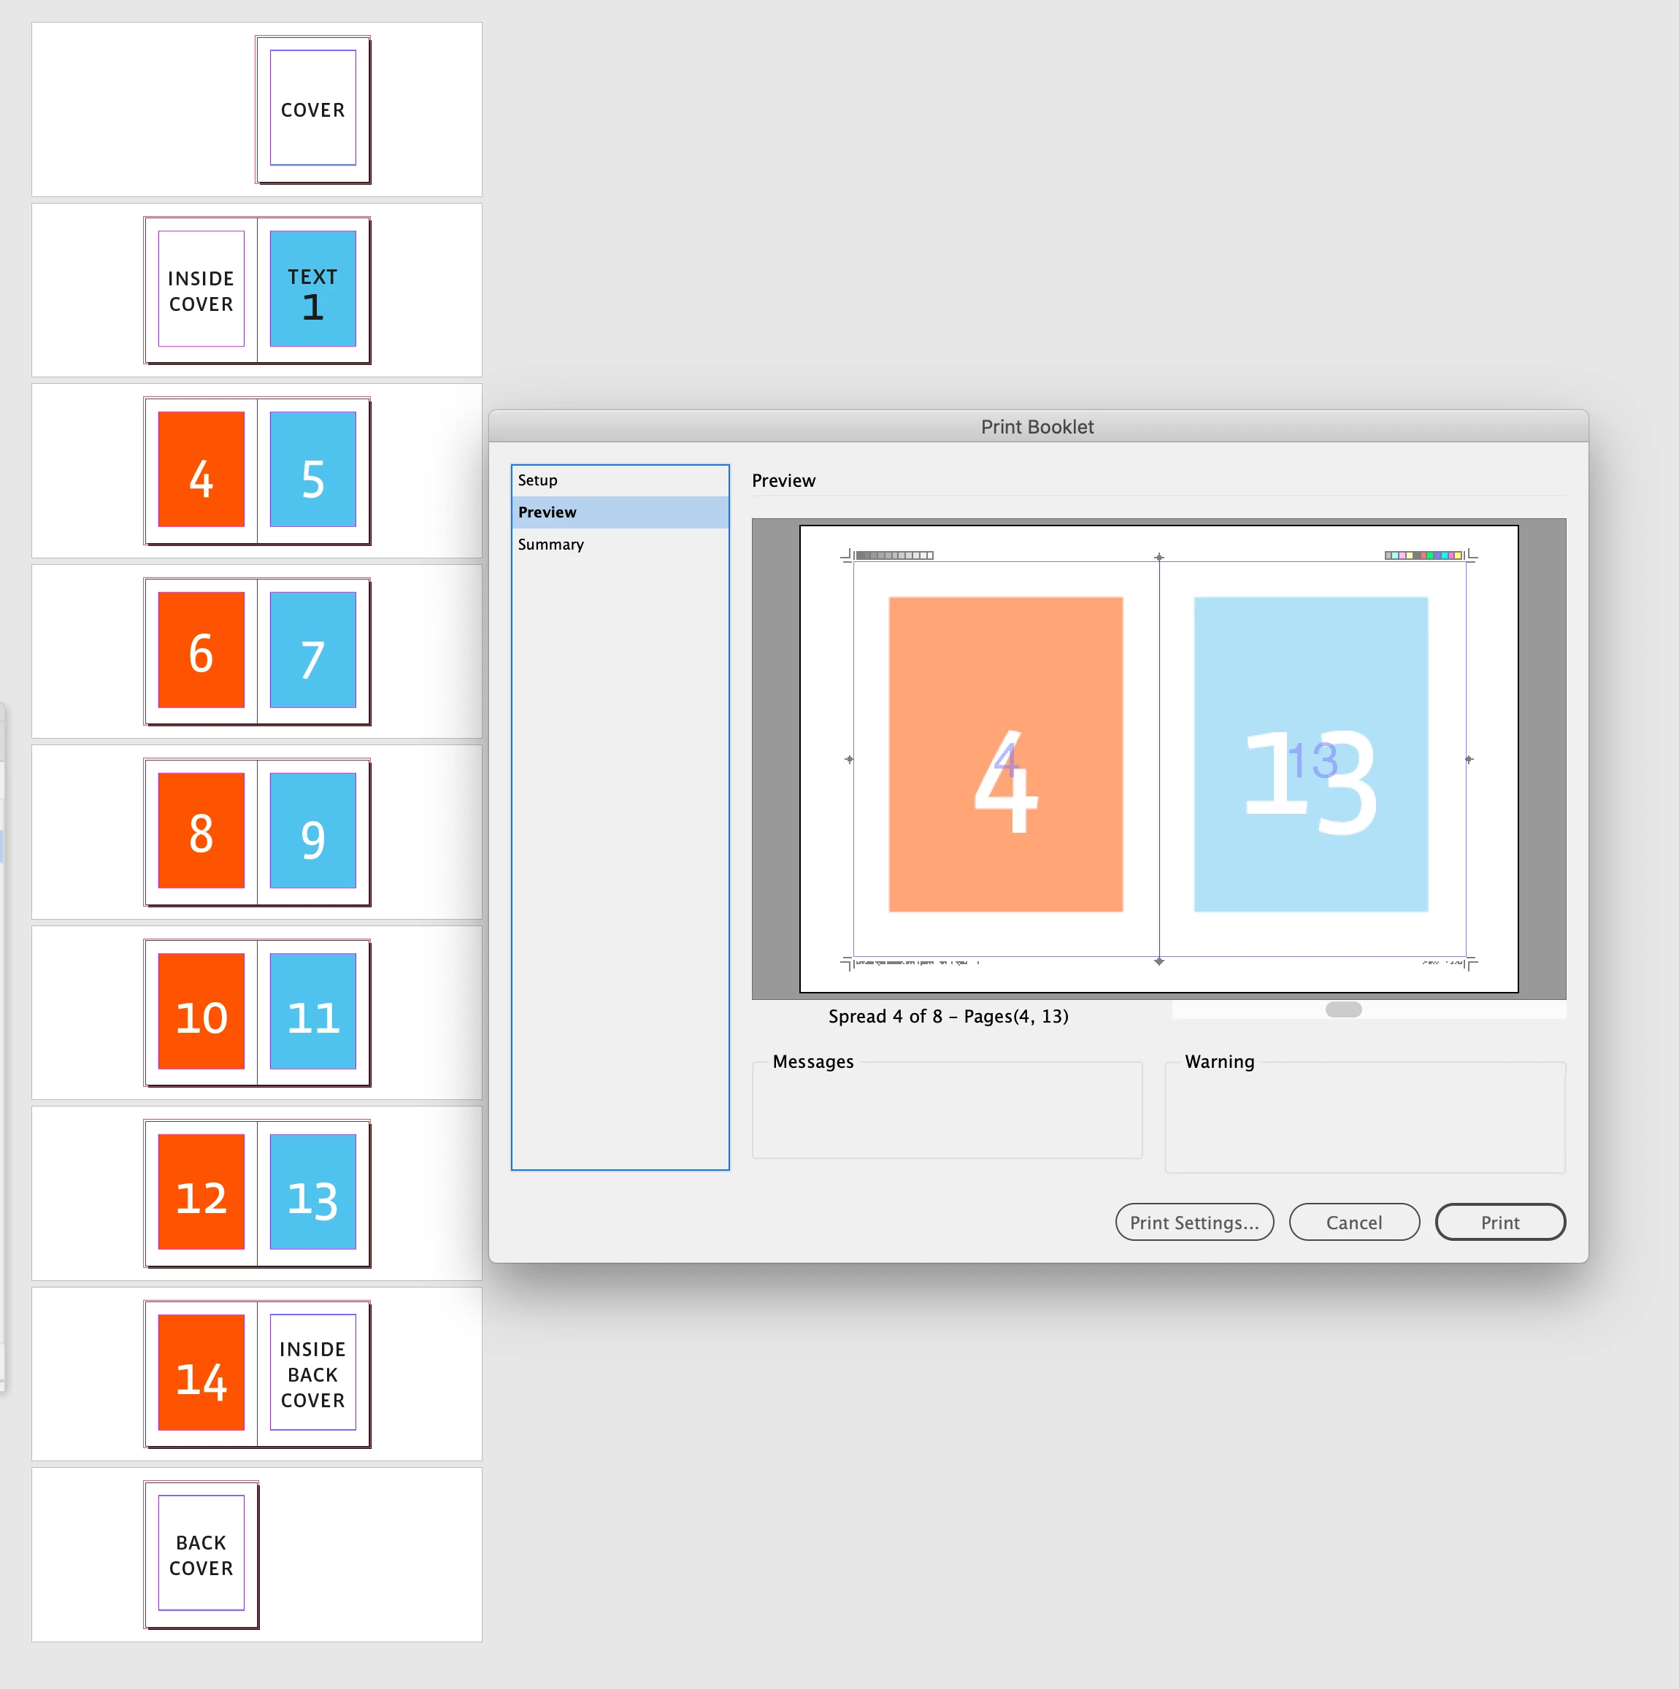Select Summary in the sidebar list
This screenshot has height=1689, width=1679.
click(x=550, y=544)
